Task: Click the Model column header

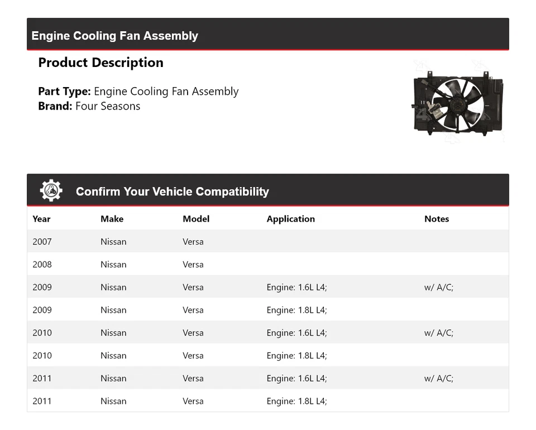Action: pyautogui.click(x=196, y=219)
